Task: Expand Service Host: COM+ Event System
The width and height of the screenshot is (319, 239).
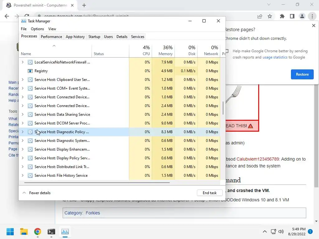Action: (x=22, y=88)
